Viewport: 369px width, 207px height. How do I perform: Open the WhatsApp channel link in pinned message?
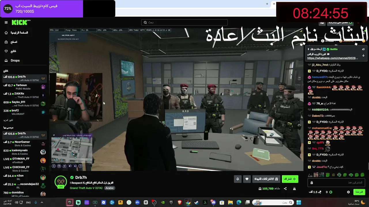[332, 58]
